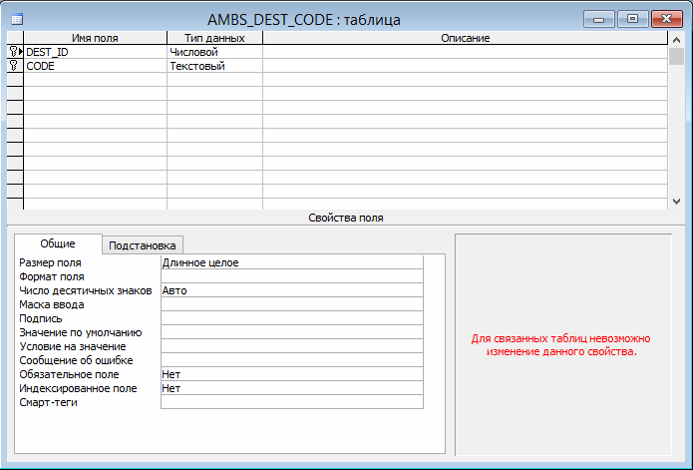This screenshot has width=693, height=470.
Task: Click the vertical scrollbar thumb
Action: [x=676, y=56]
